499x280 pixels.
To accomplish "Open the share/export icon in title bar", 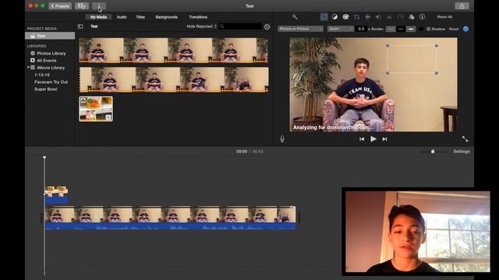I will 462,6.
